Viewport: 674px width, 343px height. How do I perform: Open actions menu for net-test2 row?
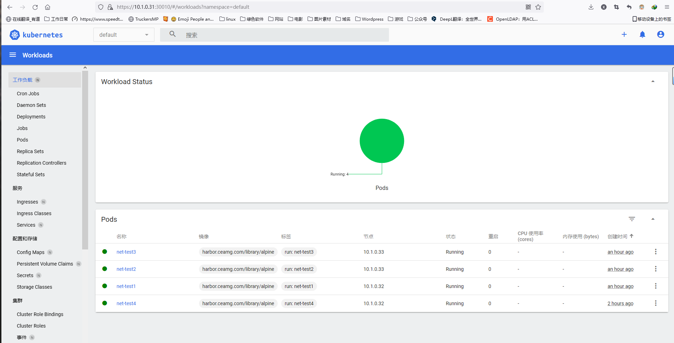tap(655, 269)
